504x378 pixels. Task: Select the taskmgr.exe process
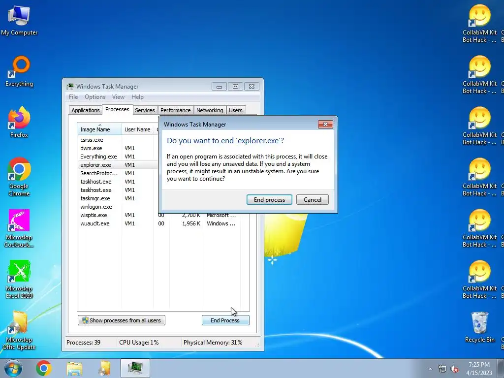coord(118,198)
